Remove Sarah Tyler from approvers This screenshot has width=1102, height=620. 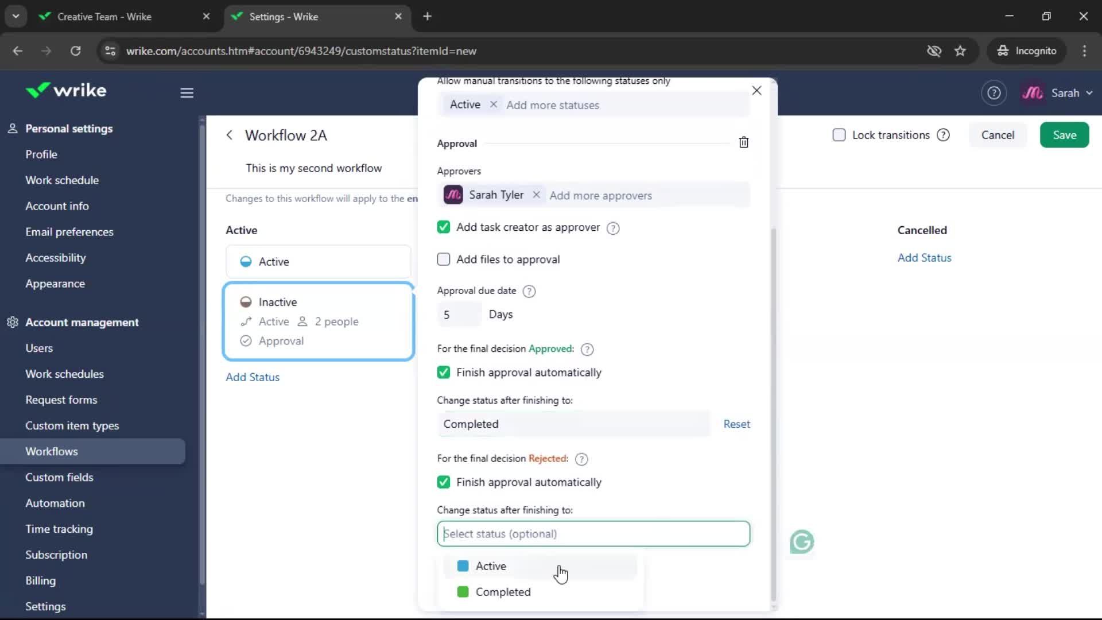(536, 195)
